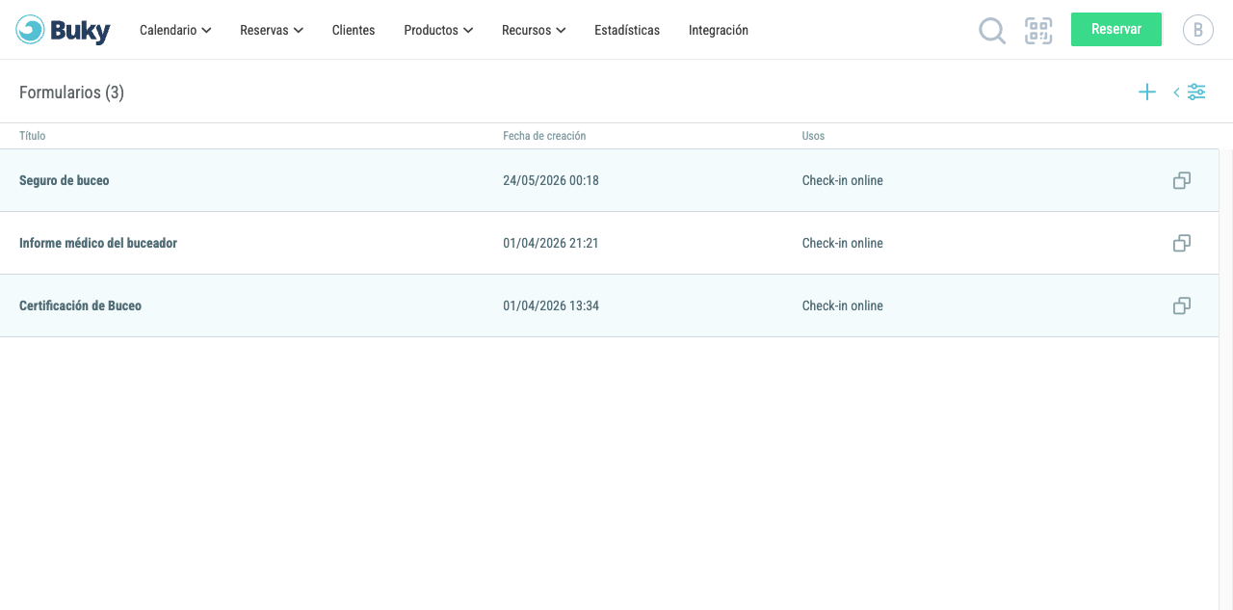This screenshot has width=1233, height=610.
Task: Open the user profile avatar B
Action: (1198, 30)
